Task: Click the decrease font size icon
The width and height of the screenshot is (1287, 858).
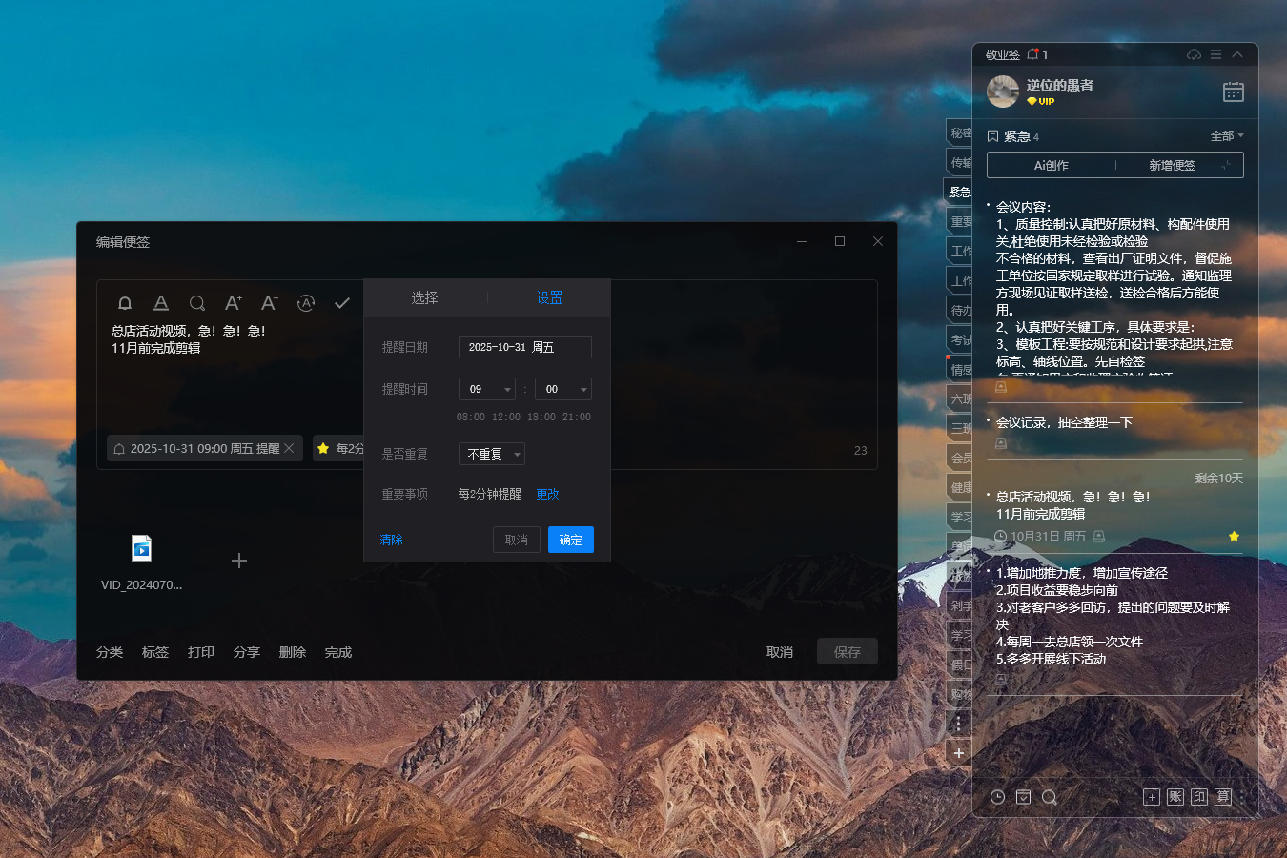Action: click(x=269, y=303)
